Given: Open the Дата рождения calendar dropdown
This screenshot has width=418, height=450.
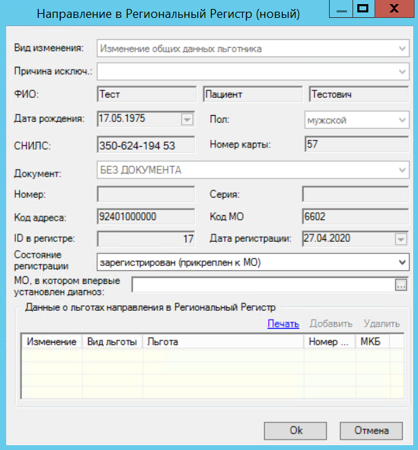Looking at the screenshot, I should pyautogui.click(x=187, y=119).
